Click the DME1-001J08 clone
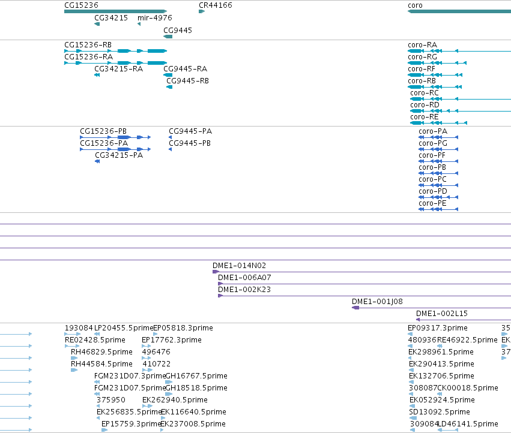 point(432,308)
